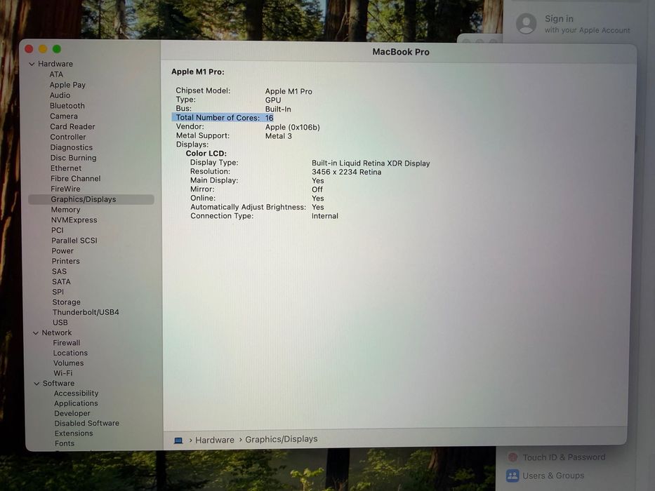Click the resolution value 3456 x 2234 Retina

coord(346,172)
